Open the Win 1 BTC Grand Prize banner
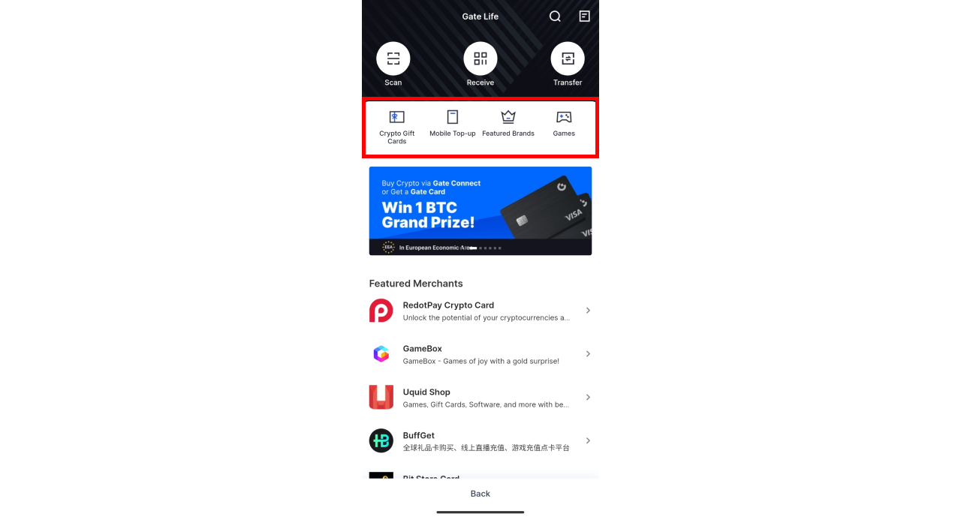The image size is (961, 517). [x=480, y=211]
